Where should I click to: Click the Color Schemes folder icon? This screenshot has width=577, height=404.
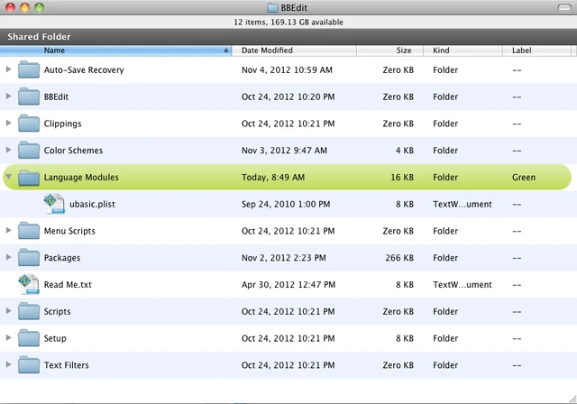pyautogui.click(x=29, y=150)
